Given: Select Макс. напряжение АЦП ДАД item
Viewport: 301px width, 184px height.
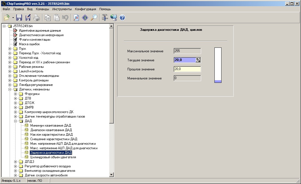Looking at the screenshot, I should (64, 148).
